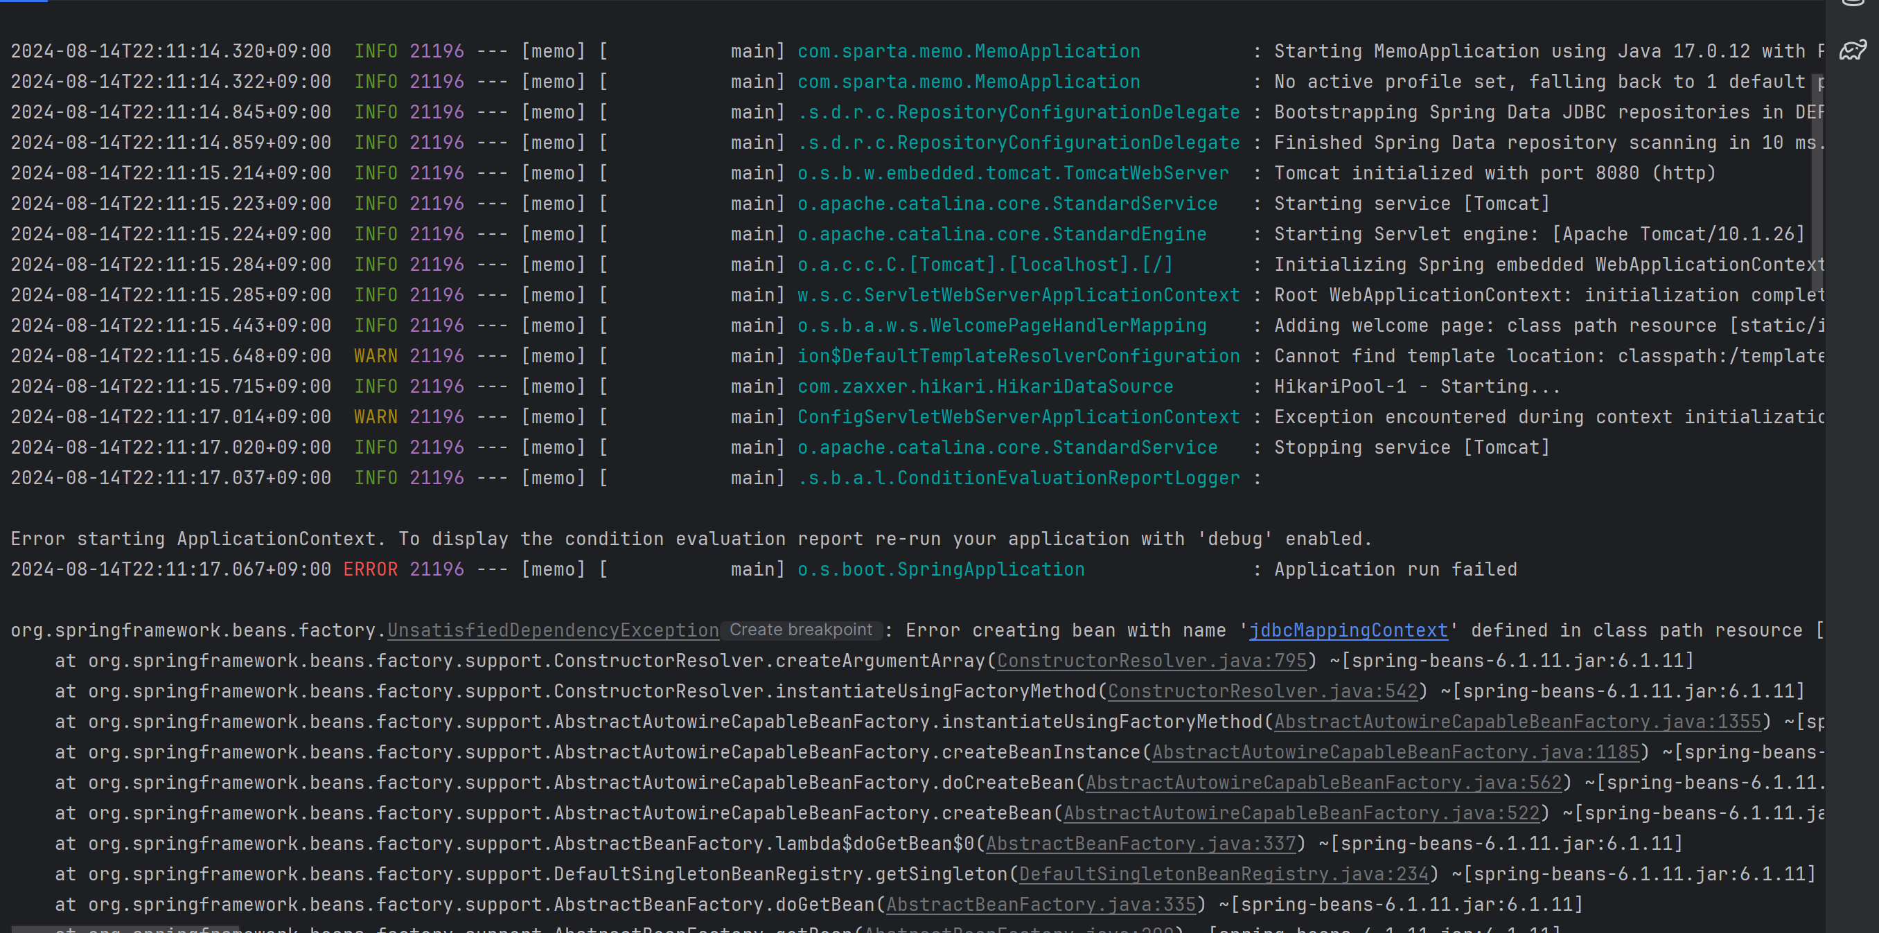
Task: Jump to ConstructorResolver.java:542 source
Action: coord(1262,691)
